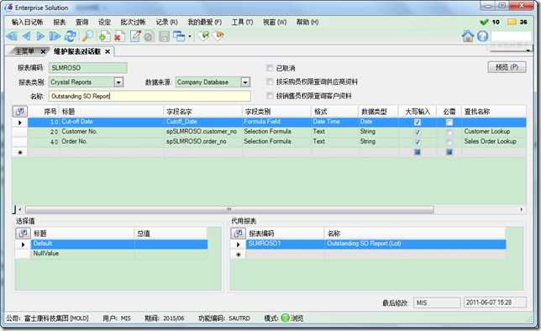
Task: Toggle the 已取消 checkbox
Action: [270, 68]
